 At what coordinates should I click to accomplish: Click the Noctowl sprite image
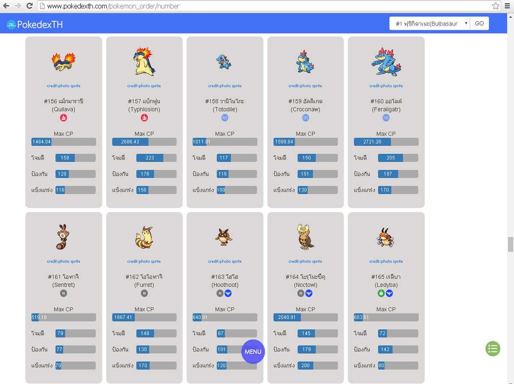pos(305,236)
